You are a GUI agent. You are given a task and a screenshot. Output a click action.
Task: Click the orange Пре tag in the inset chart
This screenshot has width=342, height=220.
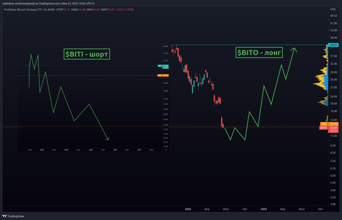[163, 75]
